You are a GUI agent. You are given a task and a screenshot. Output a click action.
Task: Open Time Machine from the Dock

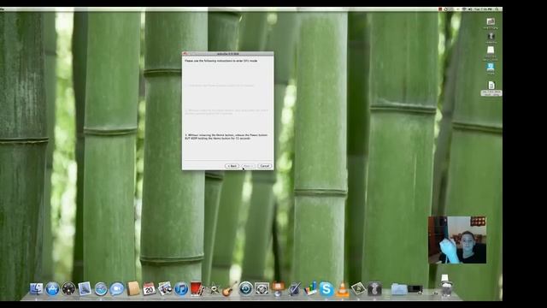coord(245,289)
